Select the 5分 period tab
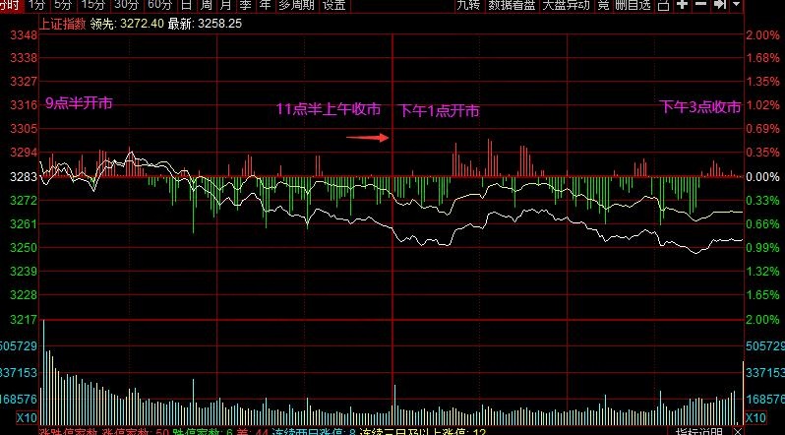 click(63, 5)
